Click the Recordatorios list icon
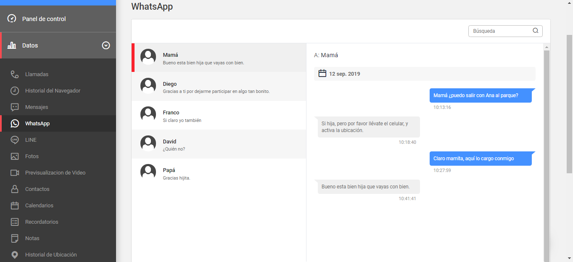This screenshot has height=262, width=573. 15,222
